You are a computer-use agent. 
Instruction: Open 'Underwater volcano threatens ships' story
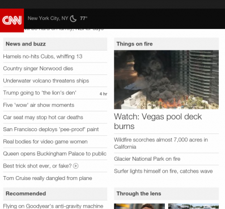tap(46, 81)
